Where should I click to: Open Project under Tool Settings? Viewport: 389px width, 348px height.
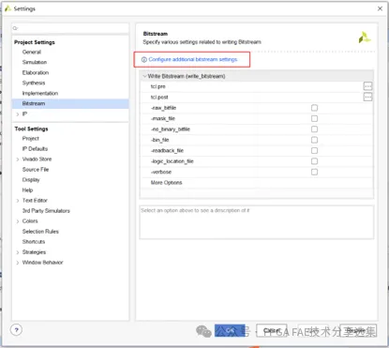tap(31, 139)
